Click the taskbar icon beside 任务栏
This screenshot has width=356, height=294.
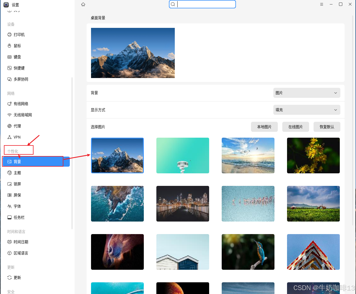pyautogui.click(x=9, y=217)
